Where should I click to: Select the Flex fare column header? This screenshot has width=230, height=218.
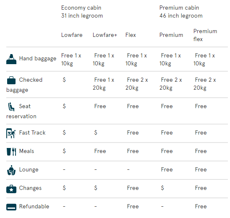[x=131, y=35]
